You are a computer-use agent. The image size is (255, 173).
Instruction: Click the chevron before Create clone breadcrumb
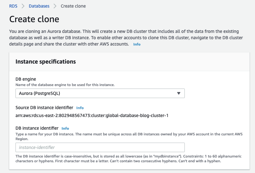55,6
